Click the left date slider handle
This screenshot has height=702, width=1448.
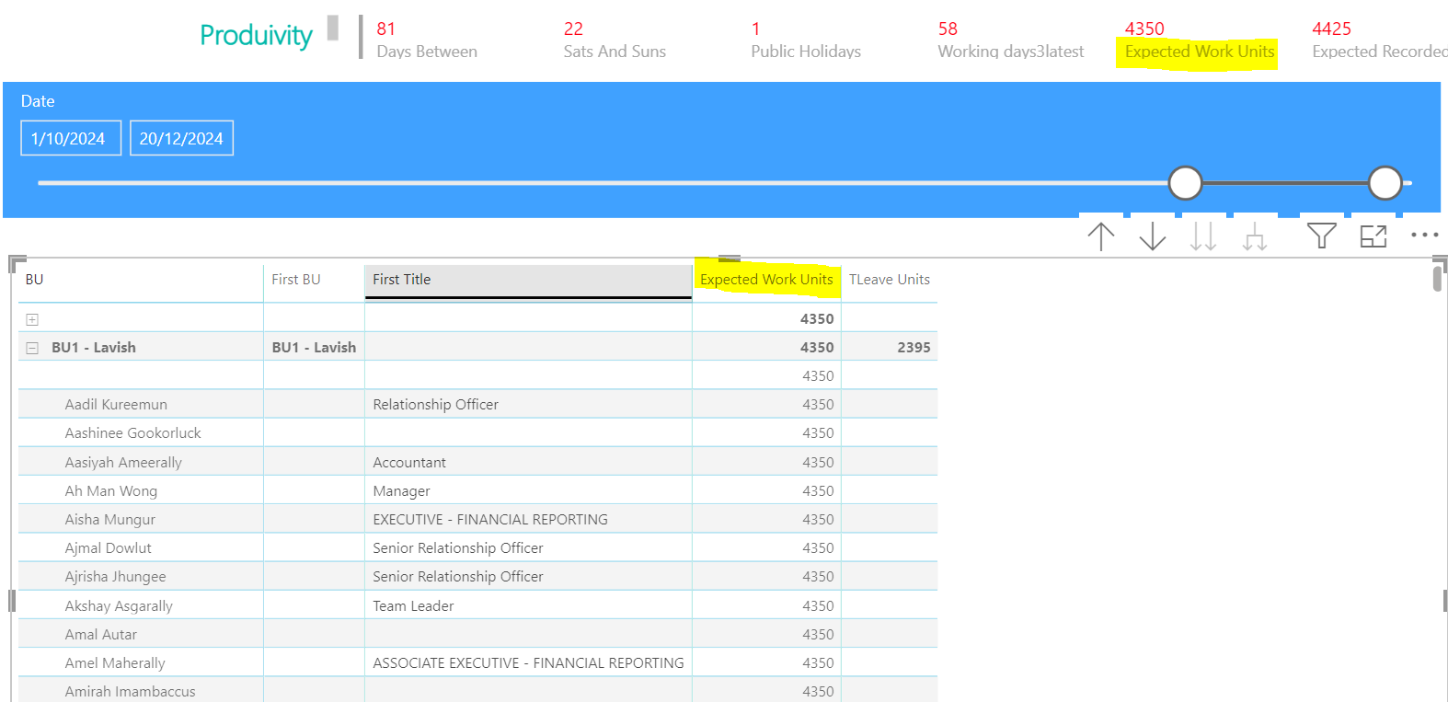(x=1185, y=183)
